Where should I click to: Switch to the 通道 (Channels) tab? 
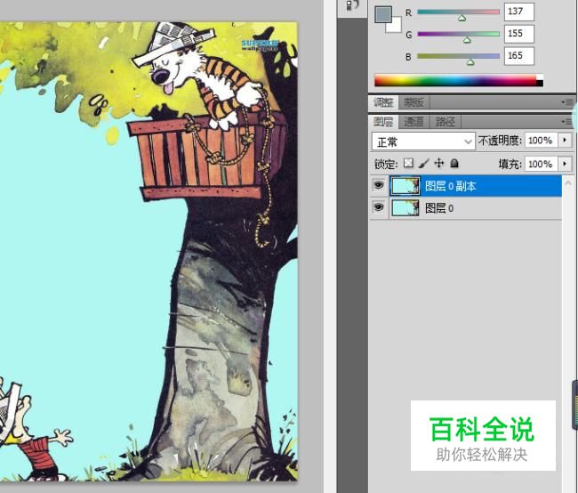(414, 122)
